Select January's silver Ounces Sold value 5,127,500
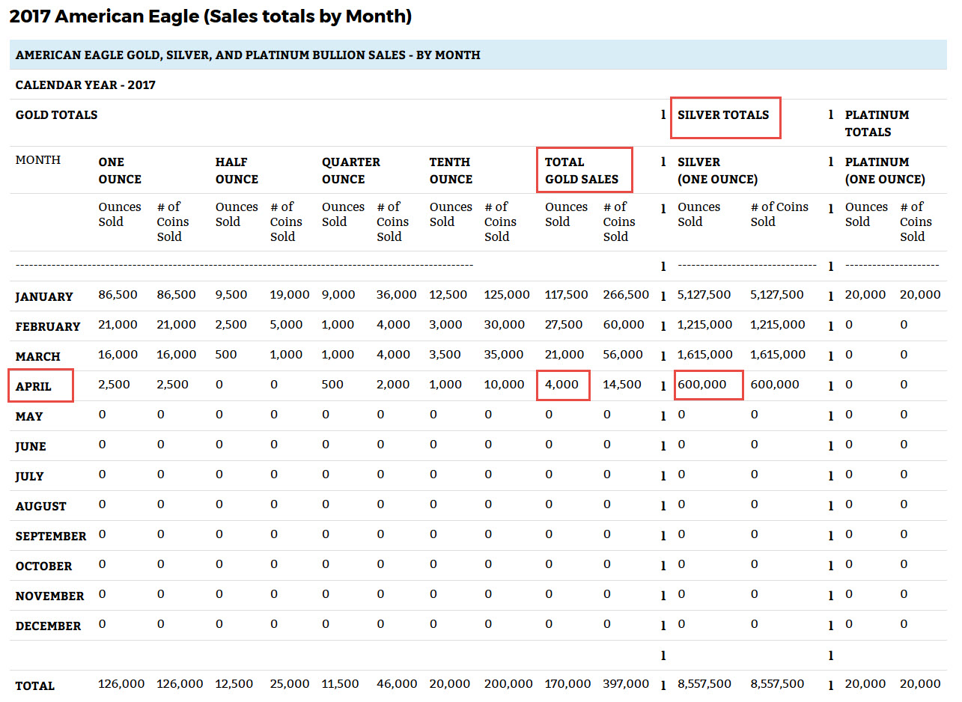The image size is (962, 702). pos(704,295)
